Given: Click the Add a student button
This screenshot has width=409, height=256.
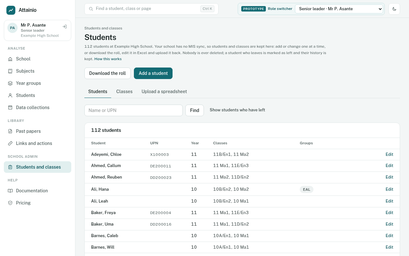Looking at the screenshot, I should click(x=153, y=73).
